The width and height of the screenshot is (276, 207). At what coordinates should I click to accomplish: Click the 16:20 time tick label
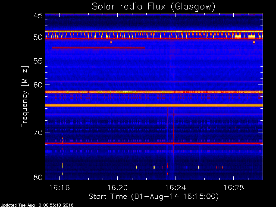tap(117, 188)
